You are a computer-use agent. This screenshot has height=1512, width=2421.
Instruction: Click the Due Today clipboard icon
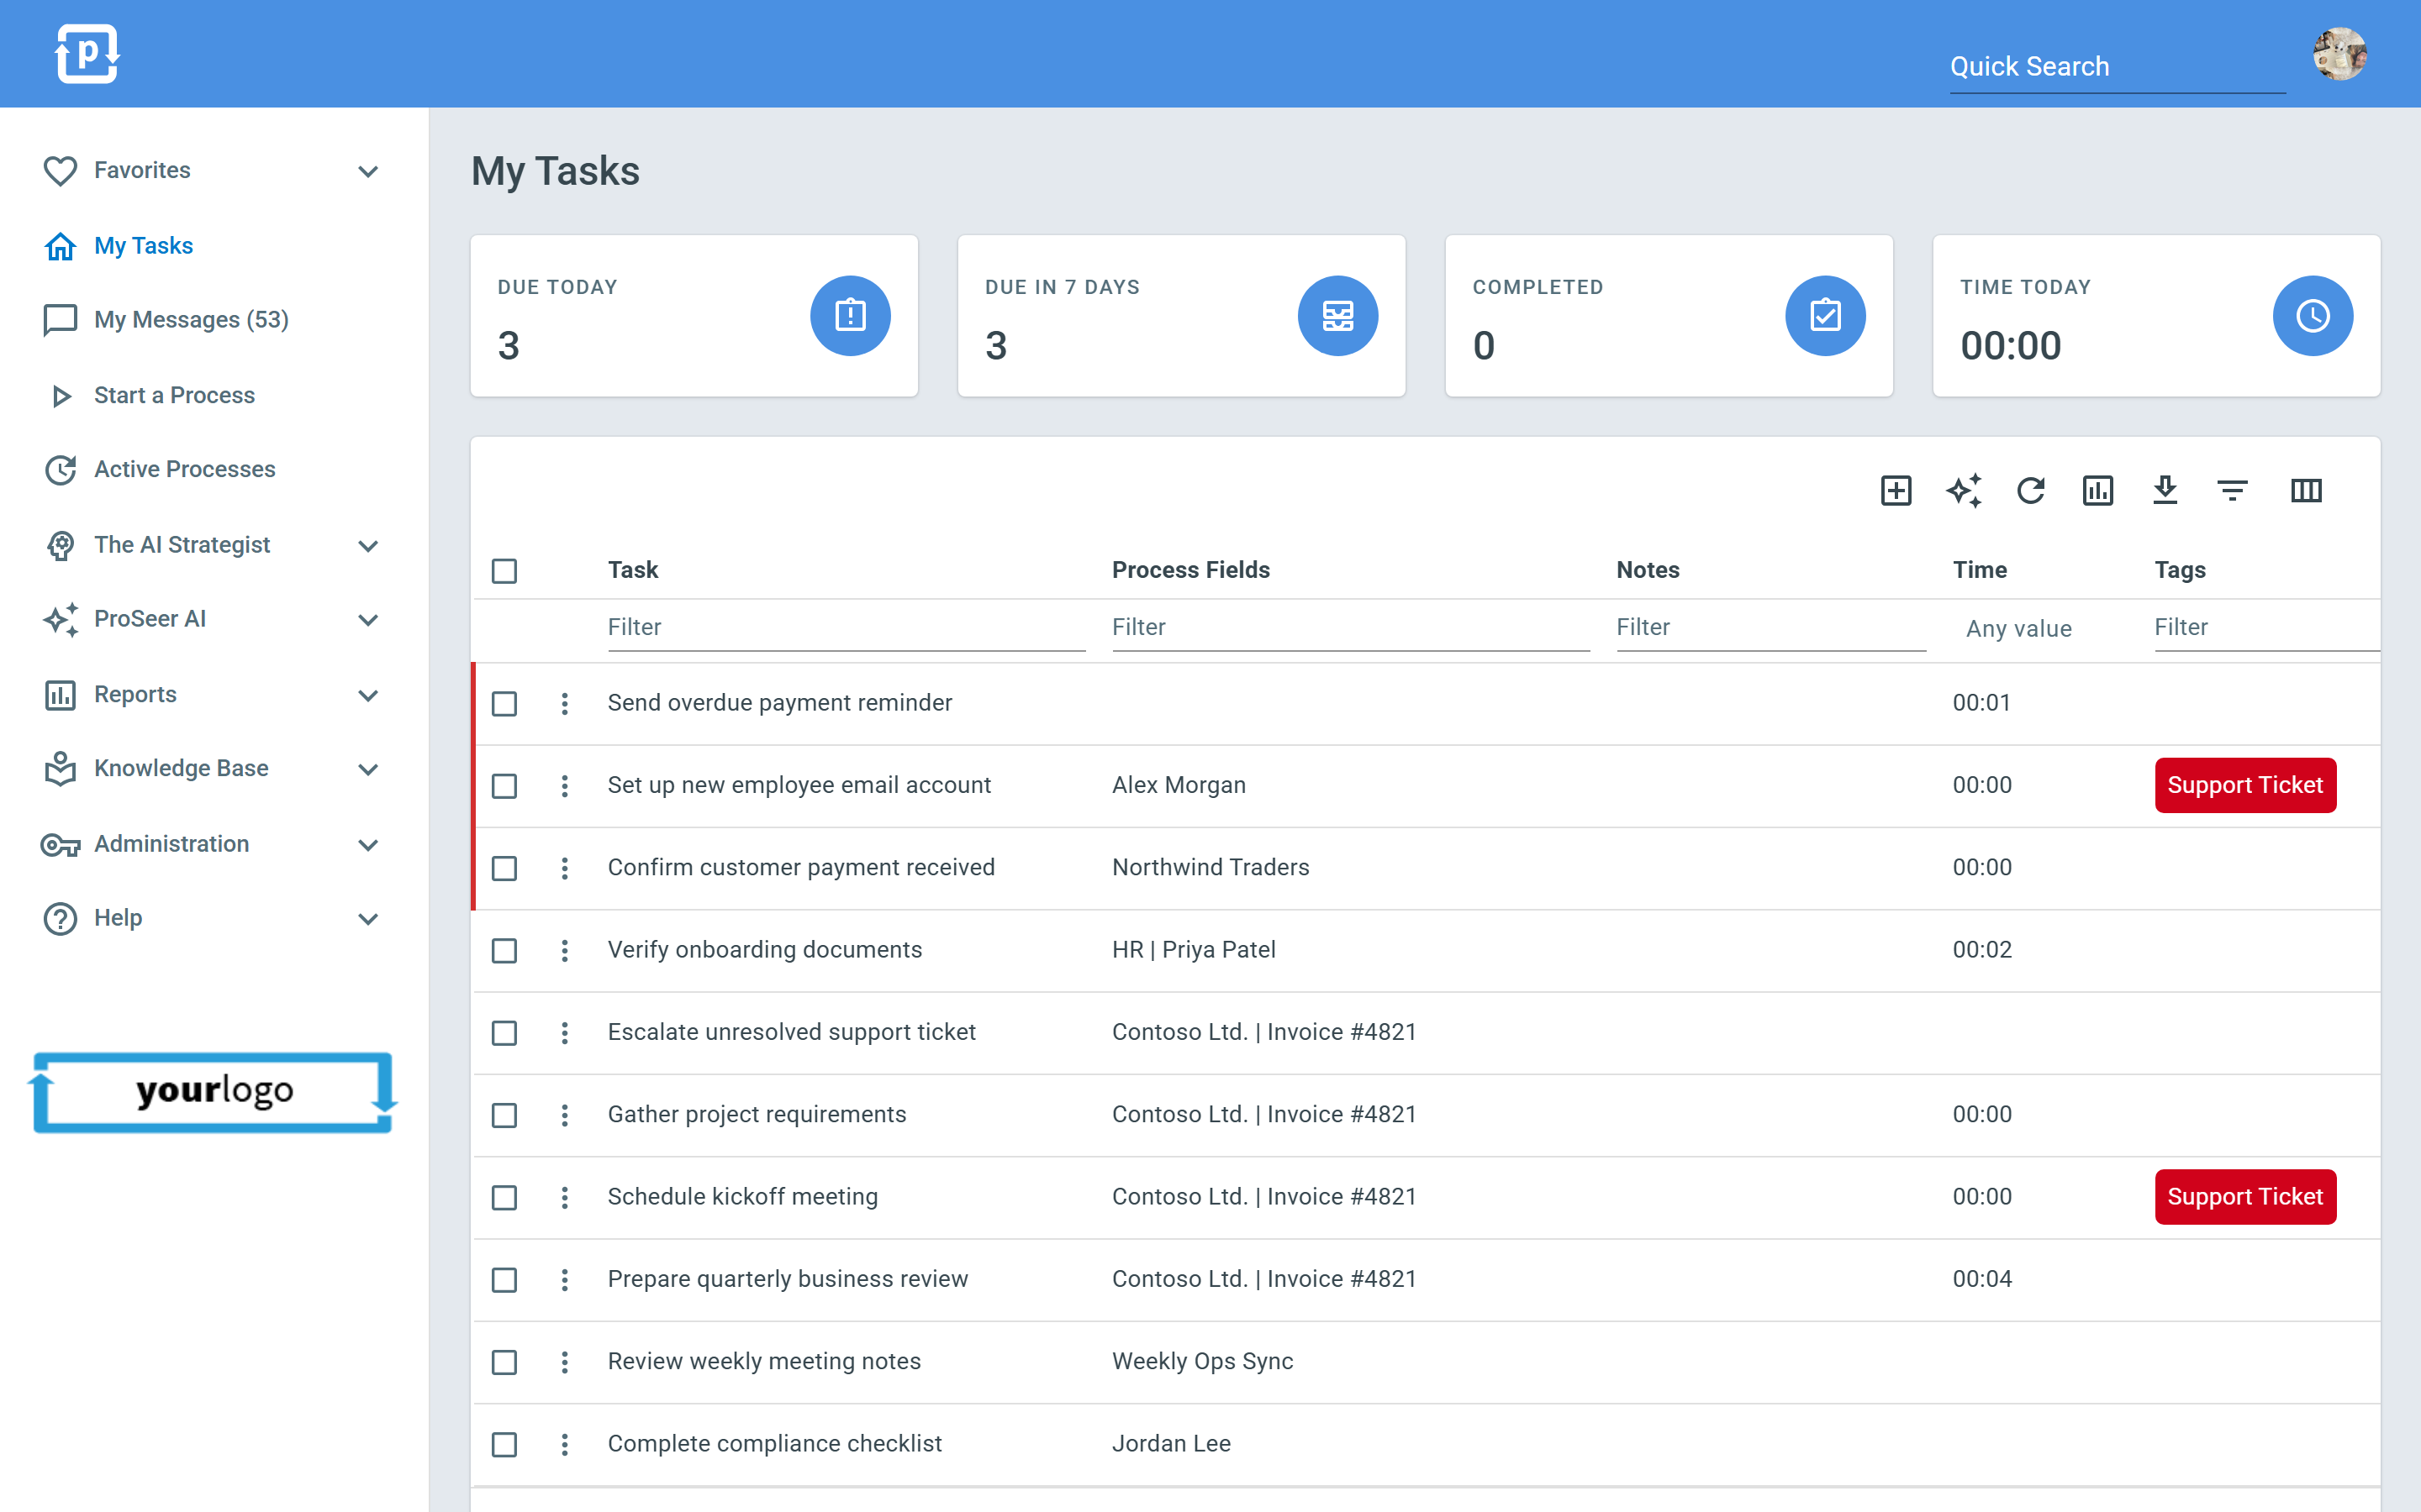click(x=849, y=316)
